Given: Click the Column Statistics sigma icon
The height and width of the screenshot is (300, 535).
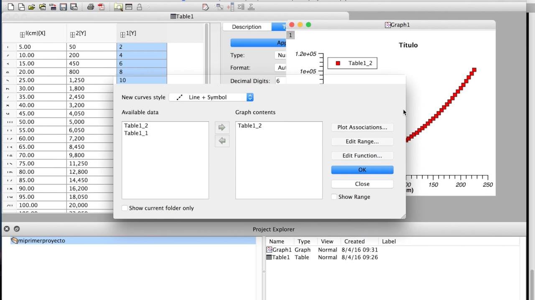Looking at the screenshot, I should click(241, 7).
